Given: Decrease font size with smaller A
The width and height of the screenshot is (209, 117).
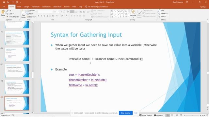Looking at the screenshot, I should (64, 12).
